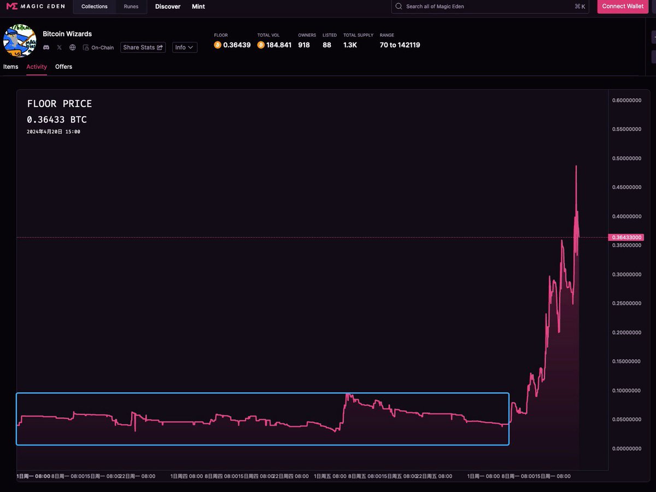This screenshot has height=492, width=656.
Task: Click the 0.10000000 y-axis label
Action: 626,390
